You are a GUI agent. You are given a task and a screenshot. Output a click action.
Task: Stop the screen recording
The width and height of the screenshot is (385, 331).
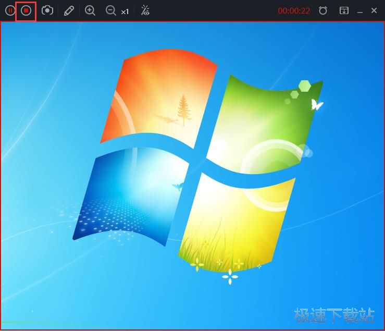pos(26,11)
